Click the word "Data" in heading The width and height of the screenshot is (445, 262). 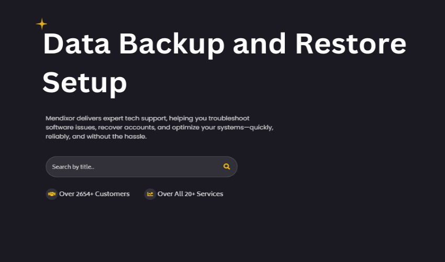76,44
